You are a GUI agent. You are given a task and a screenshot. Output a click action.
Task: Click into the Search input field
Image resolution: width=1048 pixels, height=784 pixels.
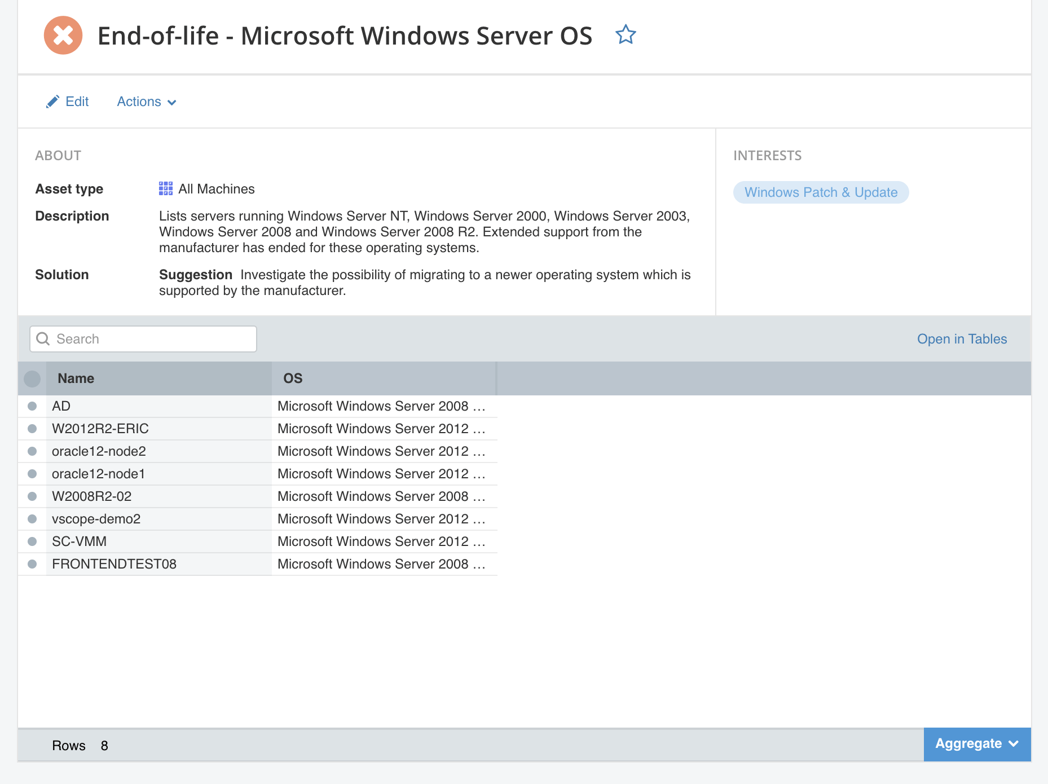point(143,339)
